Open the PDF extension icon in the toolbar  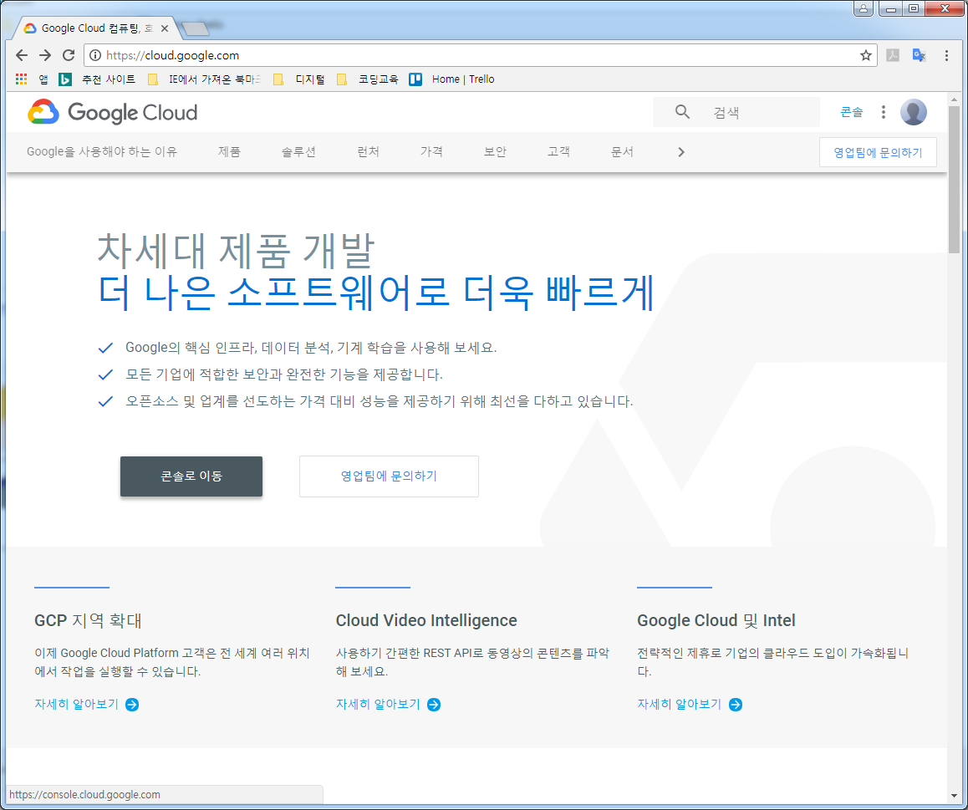point(893,55)
